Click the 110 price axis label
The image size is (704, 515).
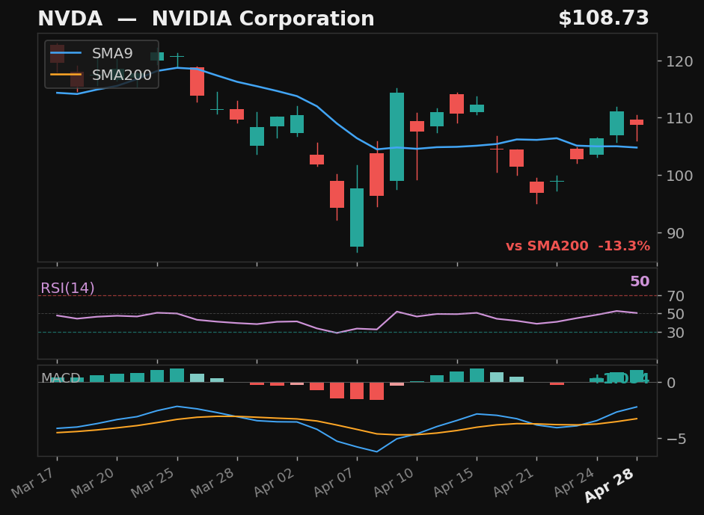(x=679, y=118)
